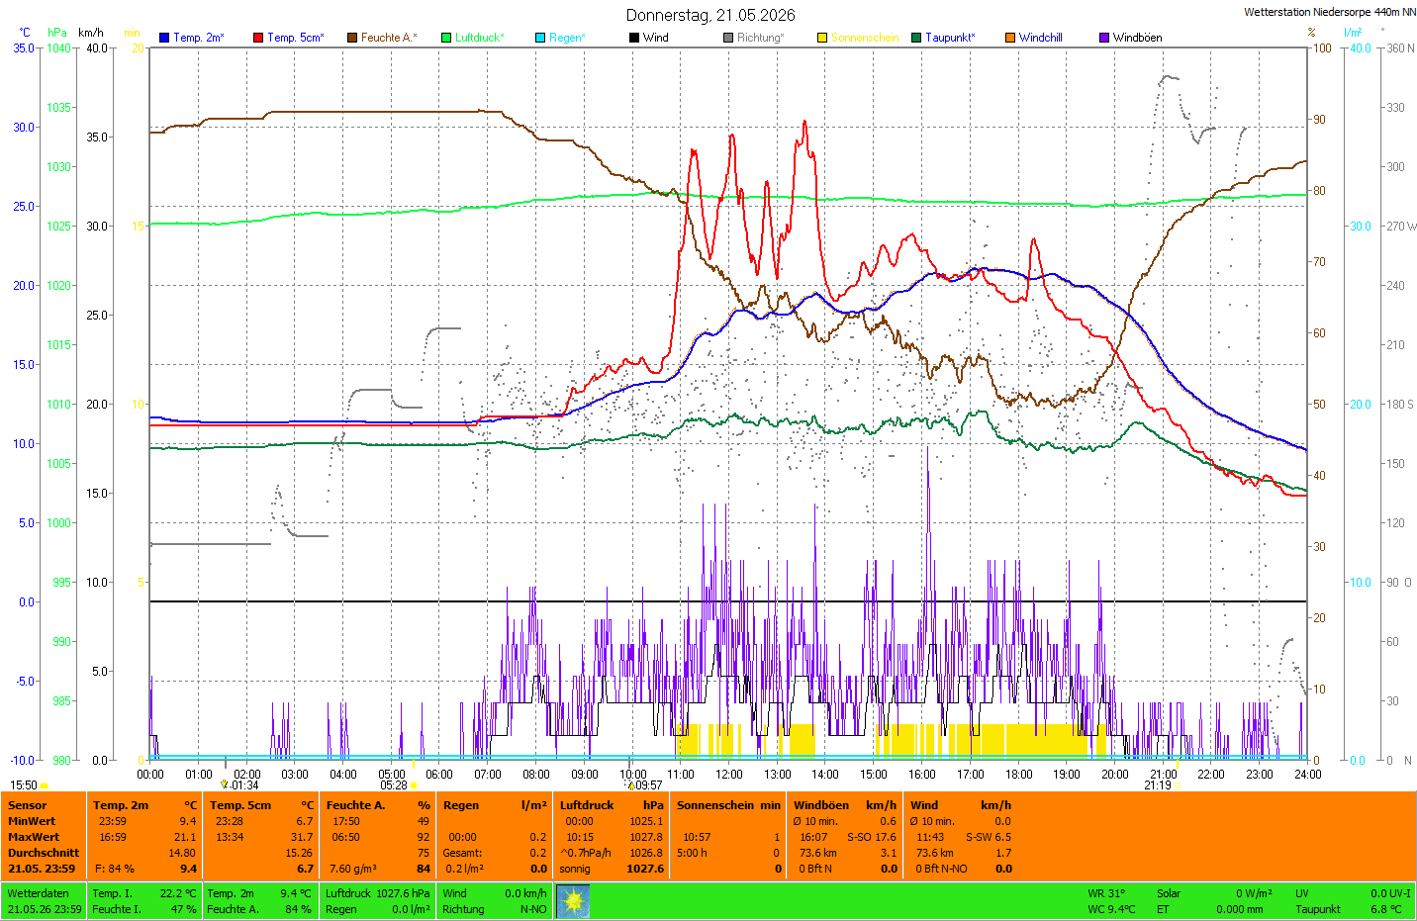1417x921 pixels.
Task: Click the 'Luftdruck 1027.6 hPa' reading in the green bar
Action: click(377, 893)
